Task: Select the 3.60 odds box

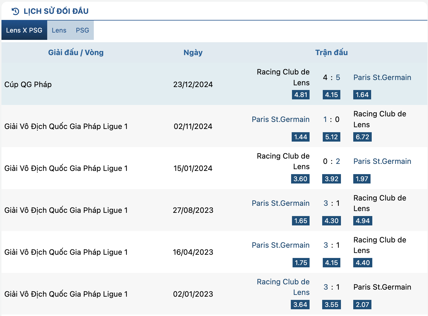Action: [300, 179]
